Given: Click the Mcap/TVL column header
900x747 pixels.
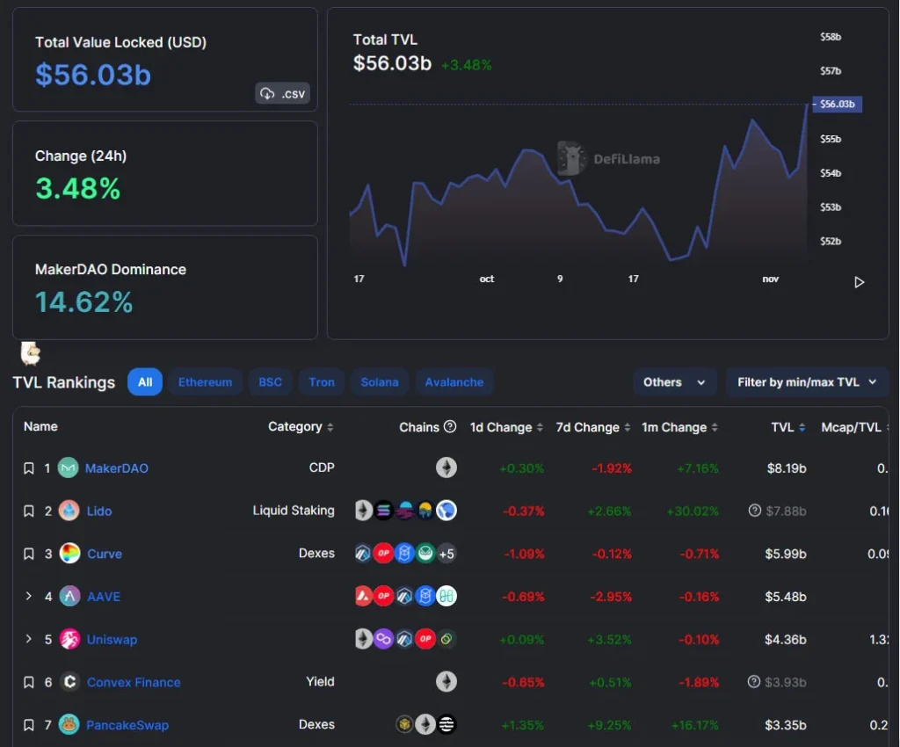Looking at the screenshot, I should pyautogui.click(x=853, y=427).
